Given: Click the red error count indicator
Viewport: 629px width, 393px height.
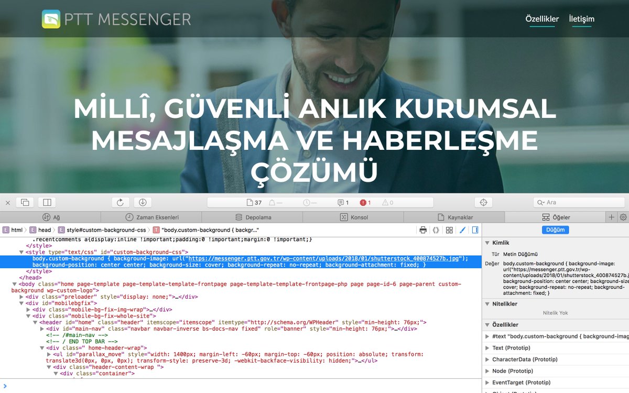Looking at the screenshot, I should (365, 202).
